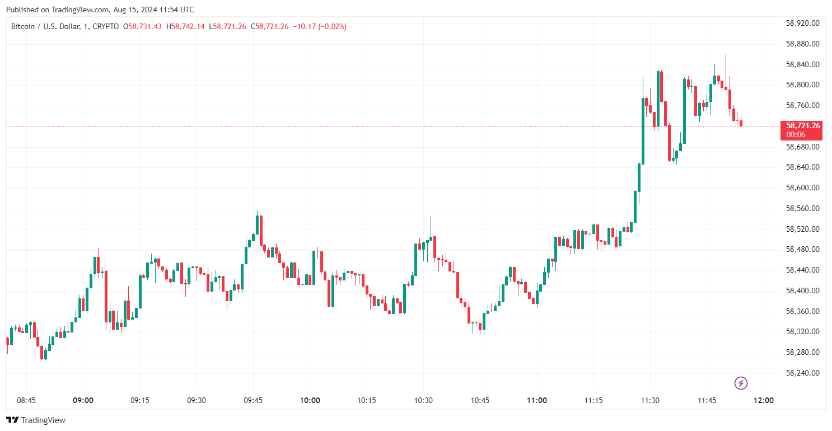Click the 11:30 time axis label
Screen dimensions: 832x431
650,400
